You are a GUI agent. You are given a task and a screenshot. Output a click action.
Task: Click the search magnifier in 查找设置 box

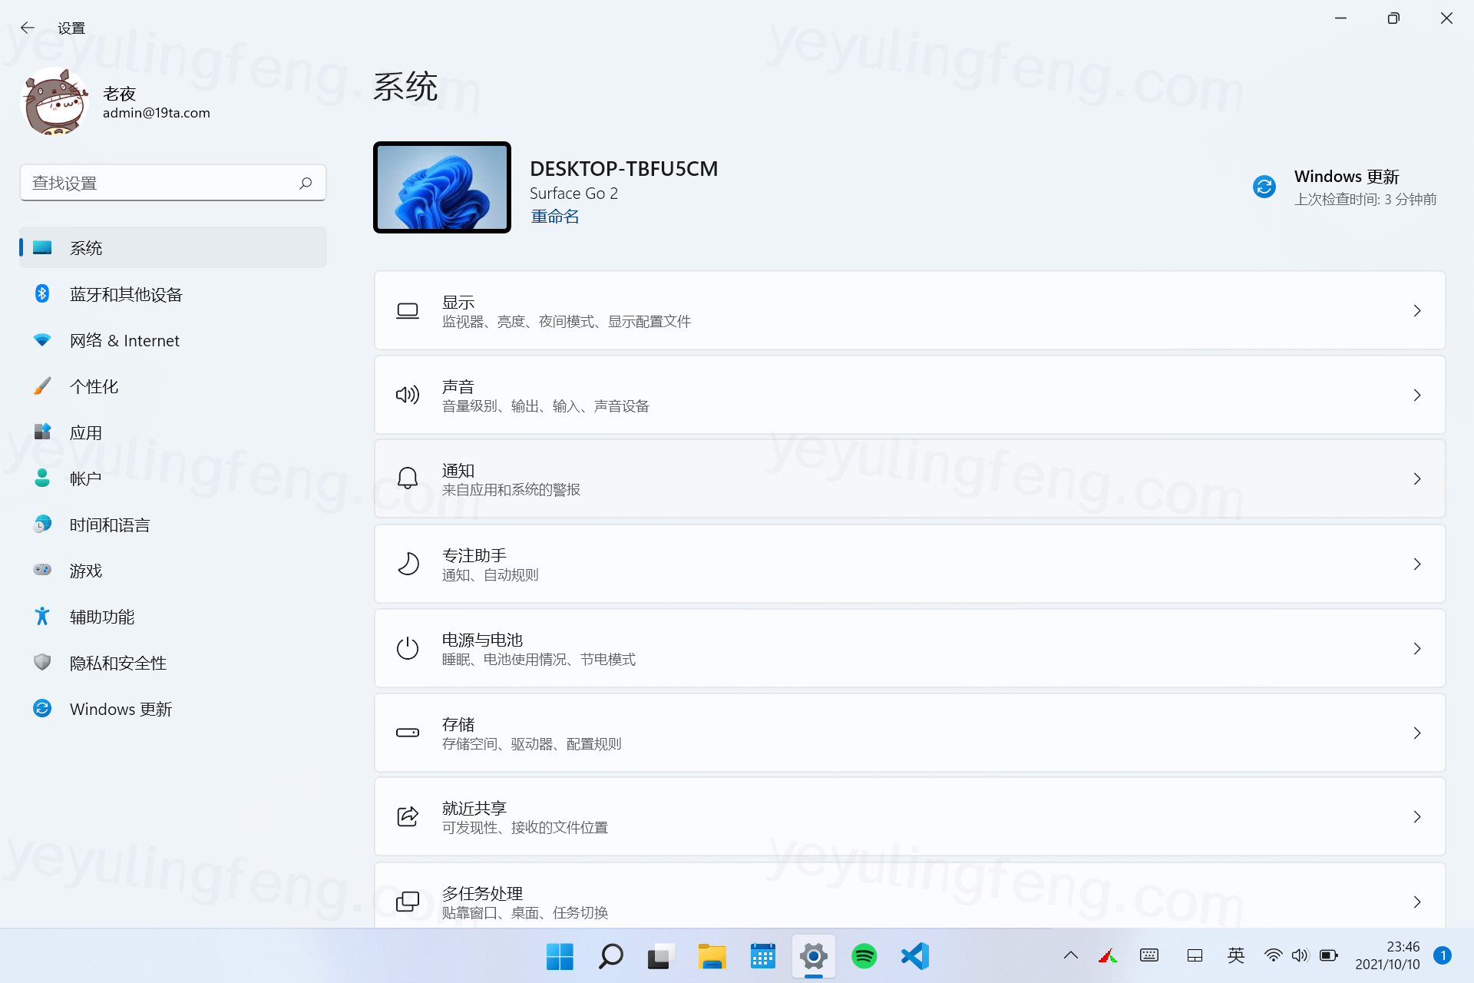pos(306,183)
